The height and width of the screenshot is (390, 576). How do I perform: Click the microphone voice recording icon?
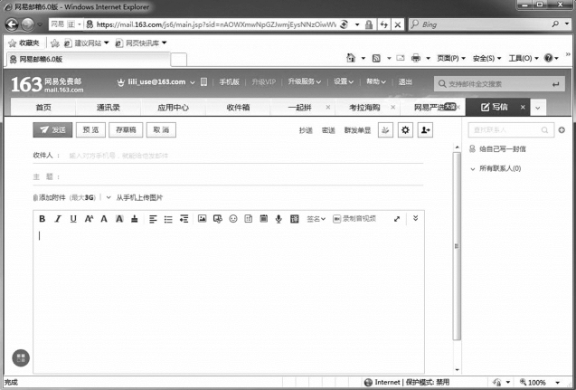click(x=279, y=219)
